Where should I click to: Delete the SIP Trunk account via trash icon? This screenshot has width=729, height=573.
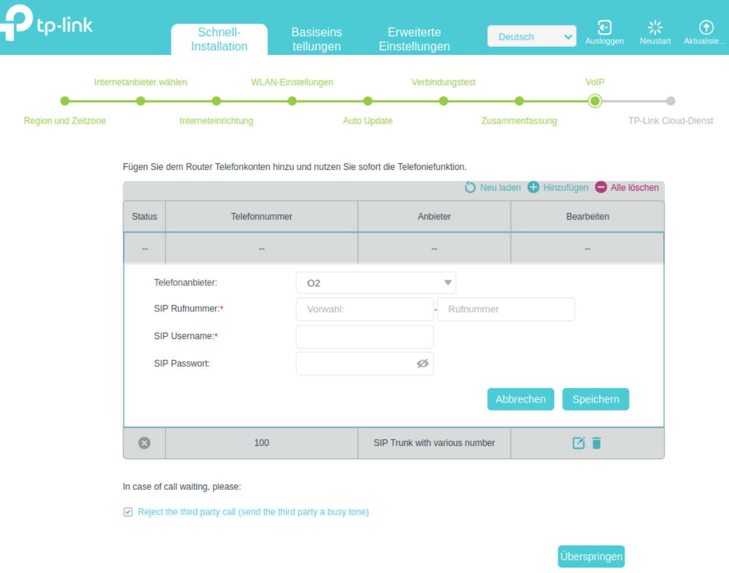coord(597,443)
